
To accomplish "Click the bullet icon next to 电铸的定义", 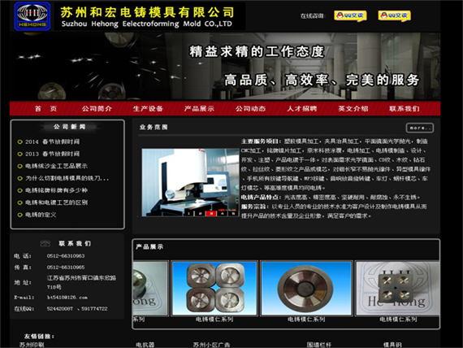I will 19,215.
